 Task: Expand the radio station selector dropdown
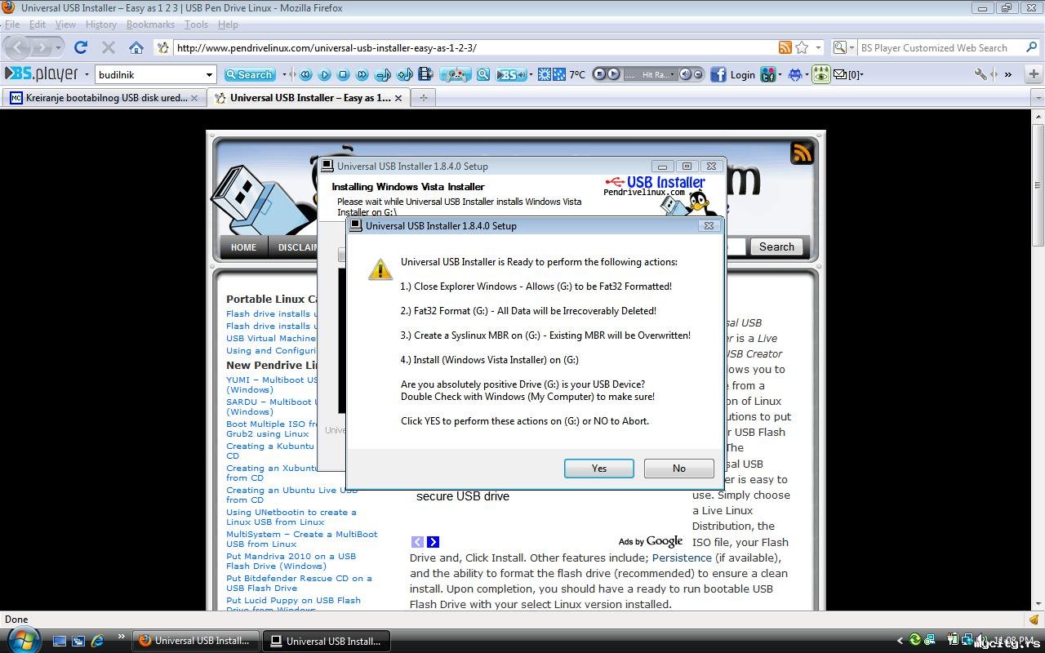674,74
